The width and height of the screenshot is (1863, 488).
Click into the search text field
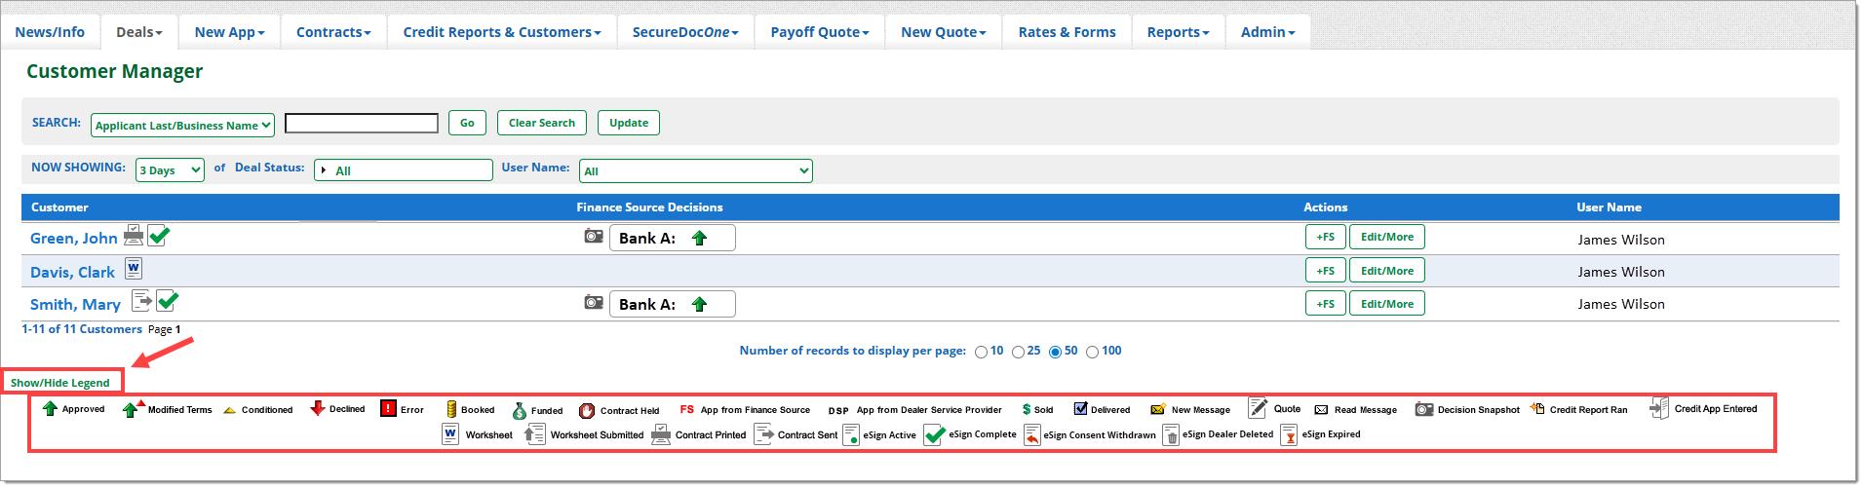coord(362,124)
